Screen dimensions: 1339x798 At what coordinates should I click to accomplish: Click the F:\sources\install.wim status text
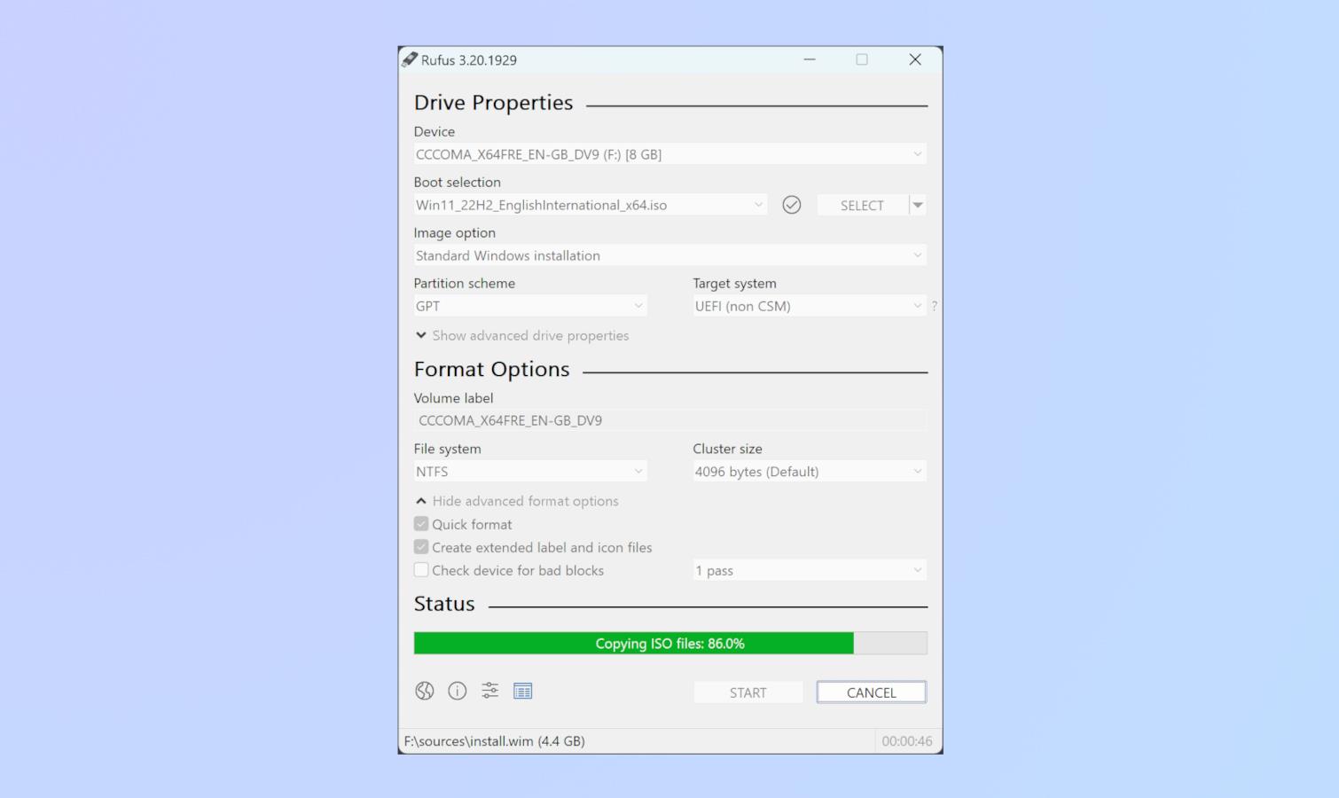click(495, 741)
